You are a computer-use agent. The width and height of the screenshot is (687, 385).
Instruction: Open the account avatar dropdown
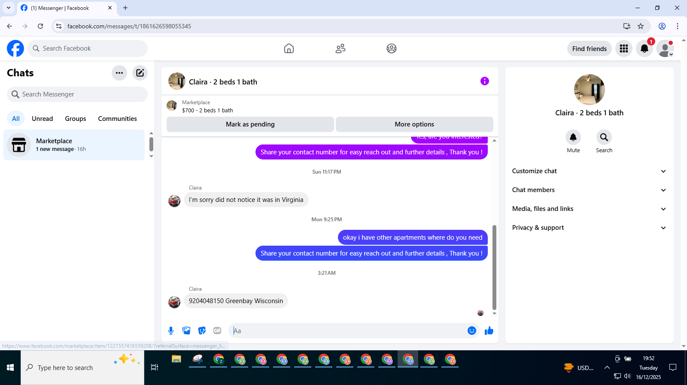(x=665, y=48)
